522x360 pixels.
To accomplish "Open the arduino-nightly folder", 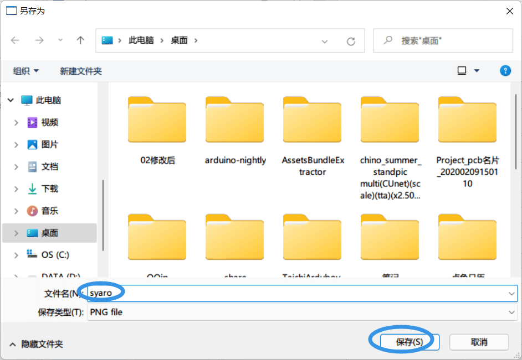I will pyautogui.click(x=235, y=130).
